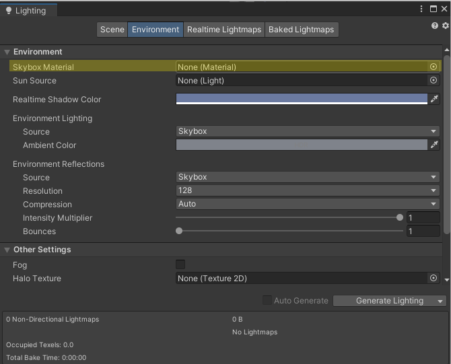Toggle the Auto Generate checkbox
This screenshot has width=451, height=364.
click(267, 300)
